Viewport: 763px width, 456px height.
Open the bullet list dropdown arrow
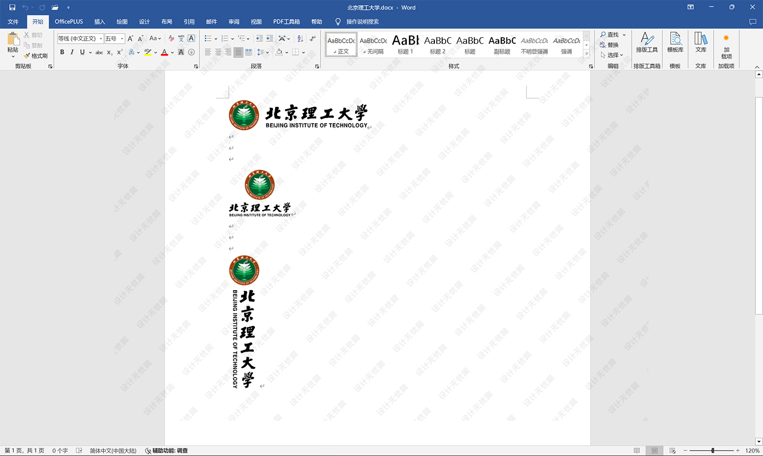click(216, 39)
